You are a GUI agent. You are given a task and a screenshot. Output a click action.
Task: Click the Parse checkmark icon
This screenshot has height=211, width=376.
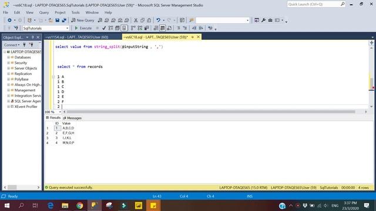(104, 28)
